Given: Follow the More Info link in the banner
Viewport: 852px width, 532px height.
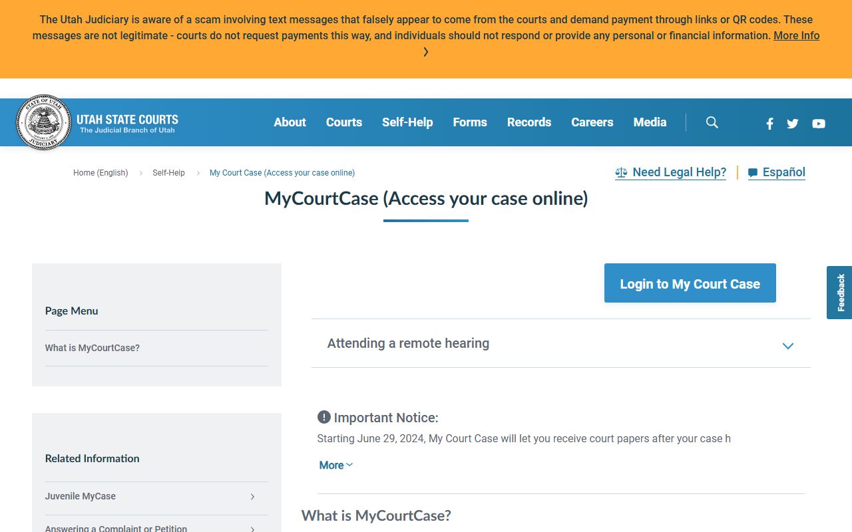Looking at the screenshot, I should [797, 36].
